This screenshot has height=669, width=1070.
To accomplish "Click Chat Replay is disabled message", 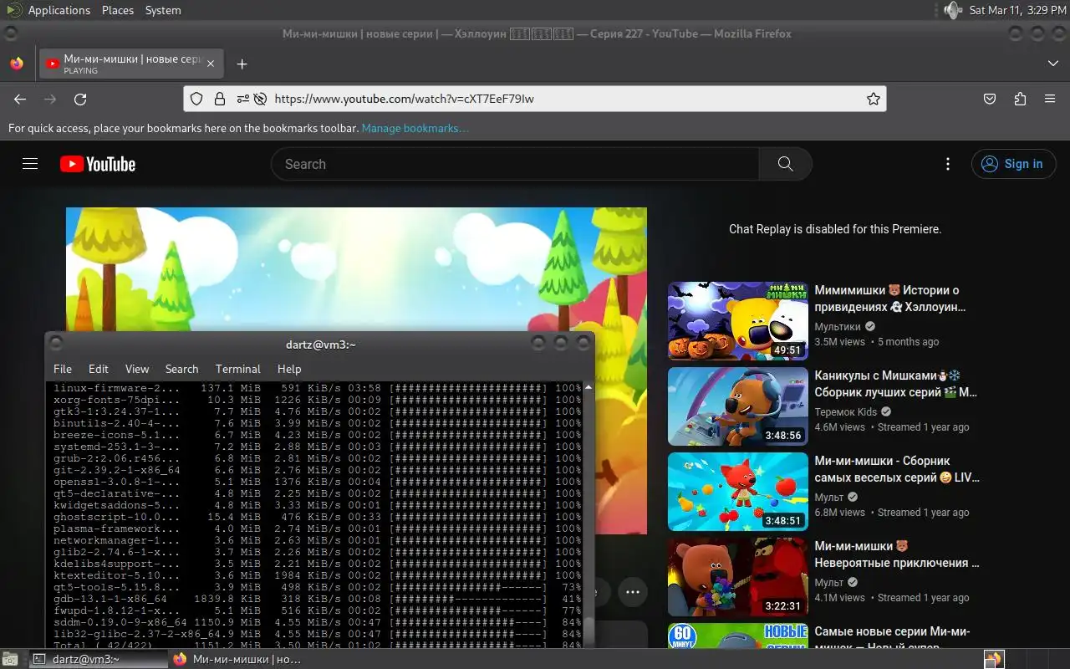I will 835,229.
